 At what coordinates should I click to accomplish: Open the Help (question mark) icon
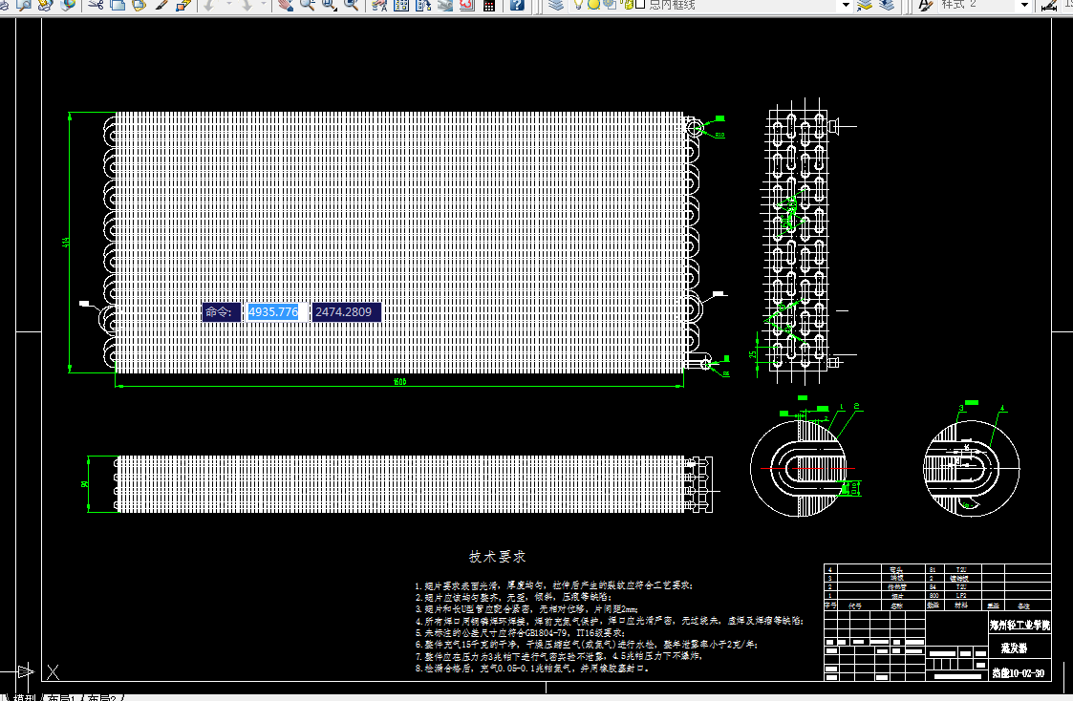tap(518, 6)
